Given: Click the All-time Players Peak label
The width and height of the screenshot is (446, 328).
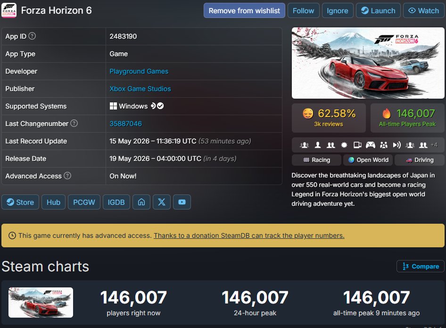Looking at the screenshot, I should pos(407,124).
